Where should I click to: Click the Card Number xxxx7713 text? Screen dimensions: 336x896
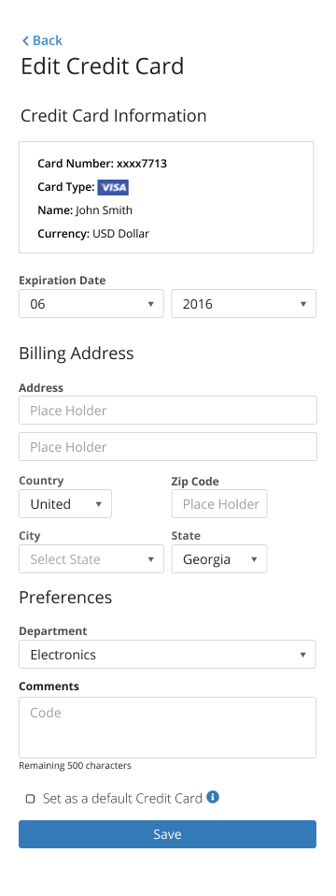coord(102,164)
